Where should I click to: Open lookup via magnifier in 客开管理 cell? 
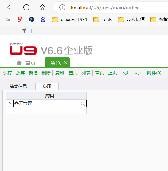[83, 103]
